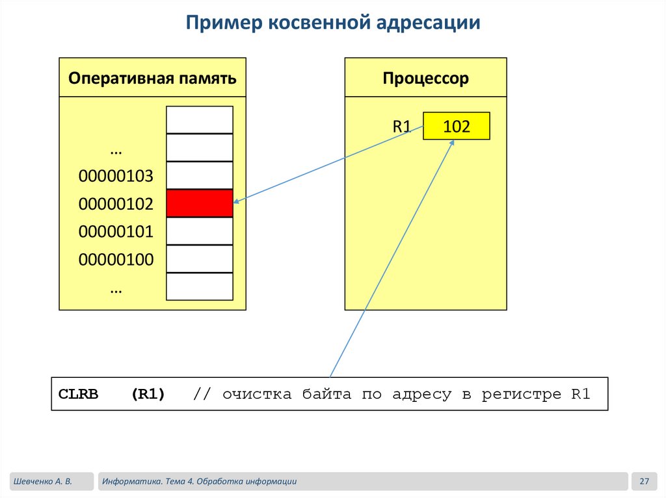The image size is (666, 498).
Task: Select the white memory cell at address 00000100
Action: click(x=200, y=259)
